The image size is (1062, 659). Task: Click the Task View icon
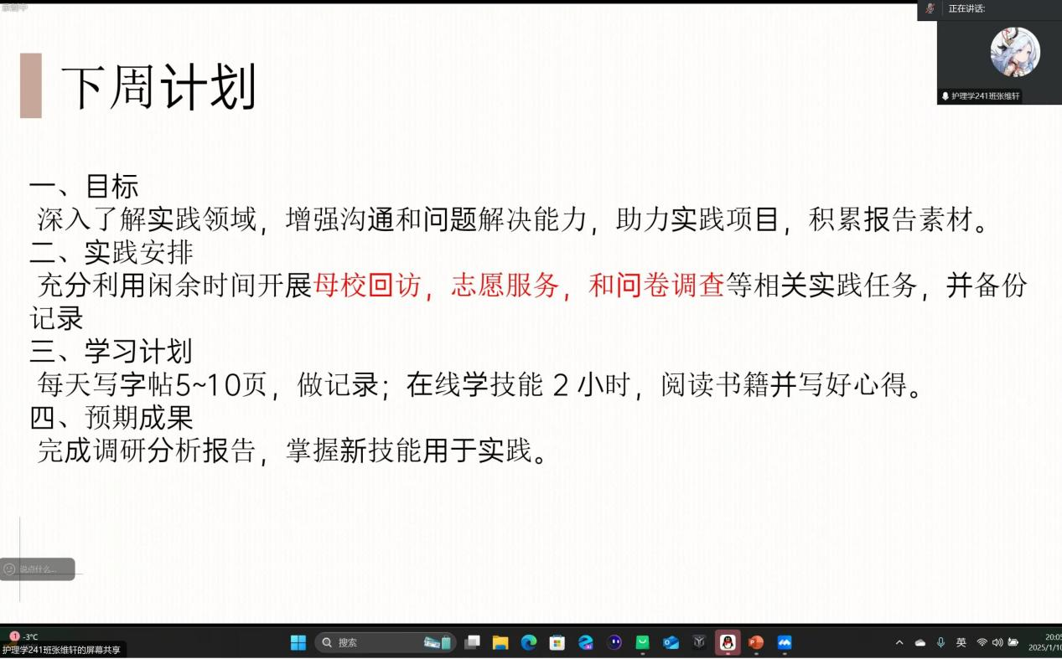(473, 642)
